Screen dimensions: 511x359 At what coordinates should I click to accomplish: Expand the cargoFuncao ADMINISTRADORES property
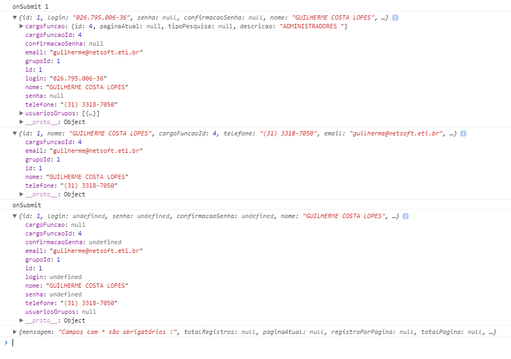[21, 26]
